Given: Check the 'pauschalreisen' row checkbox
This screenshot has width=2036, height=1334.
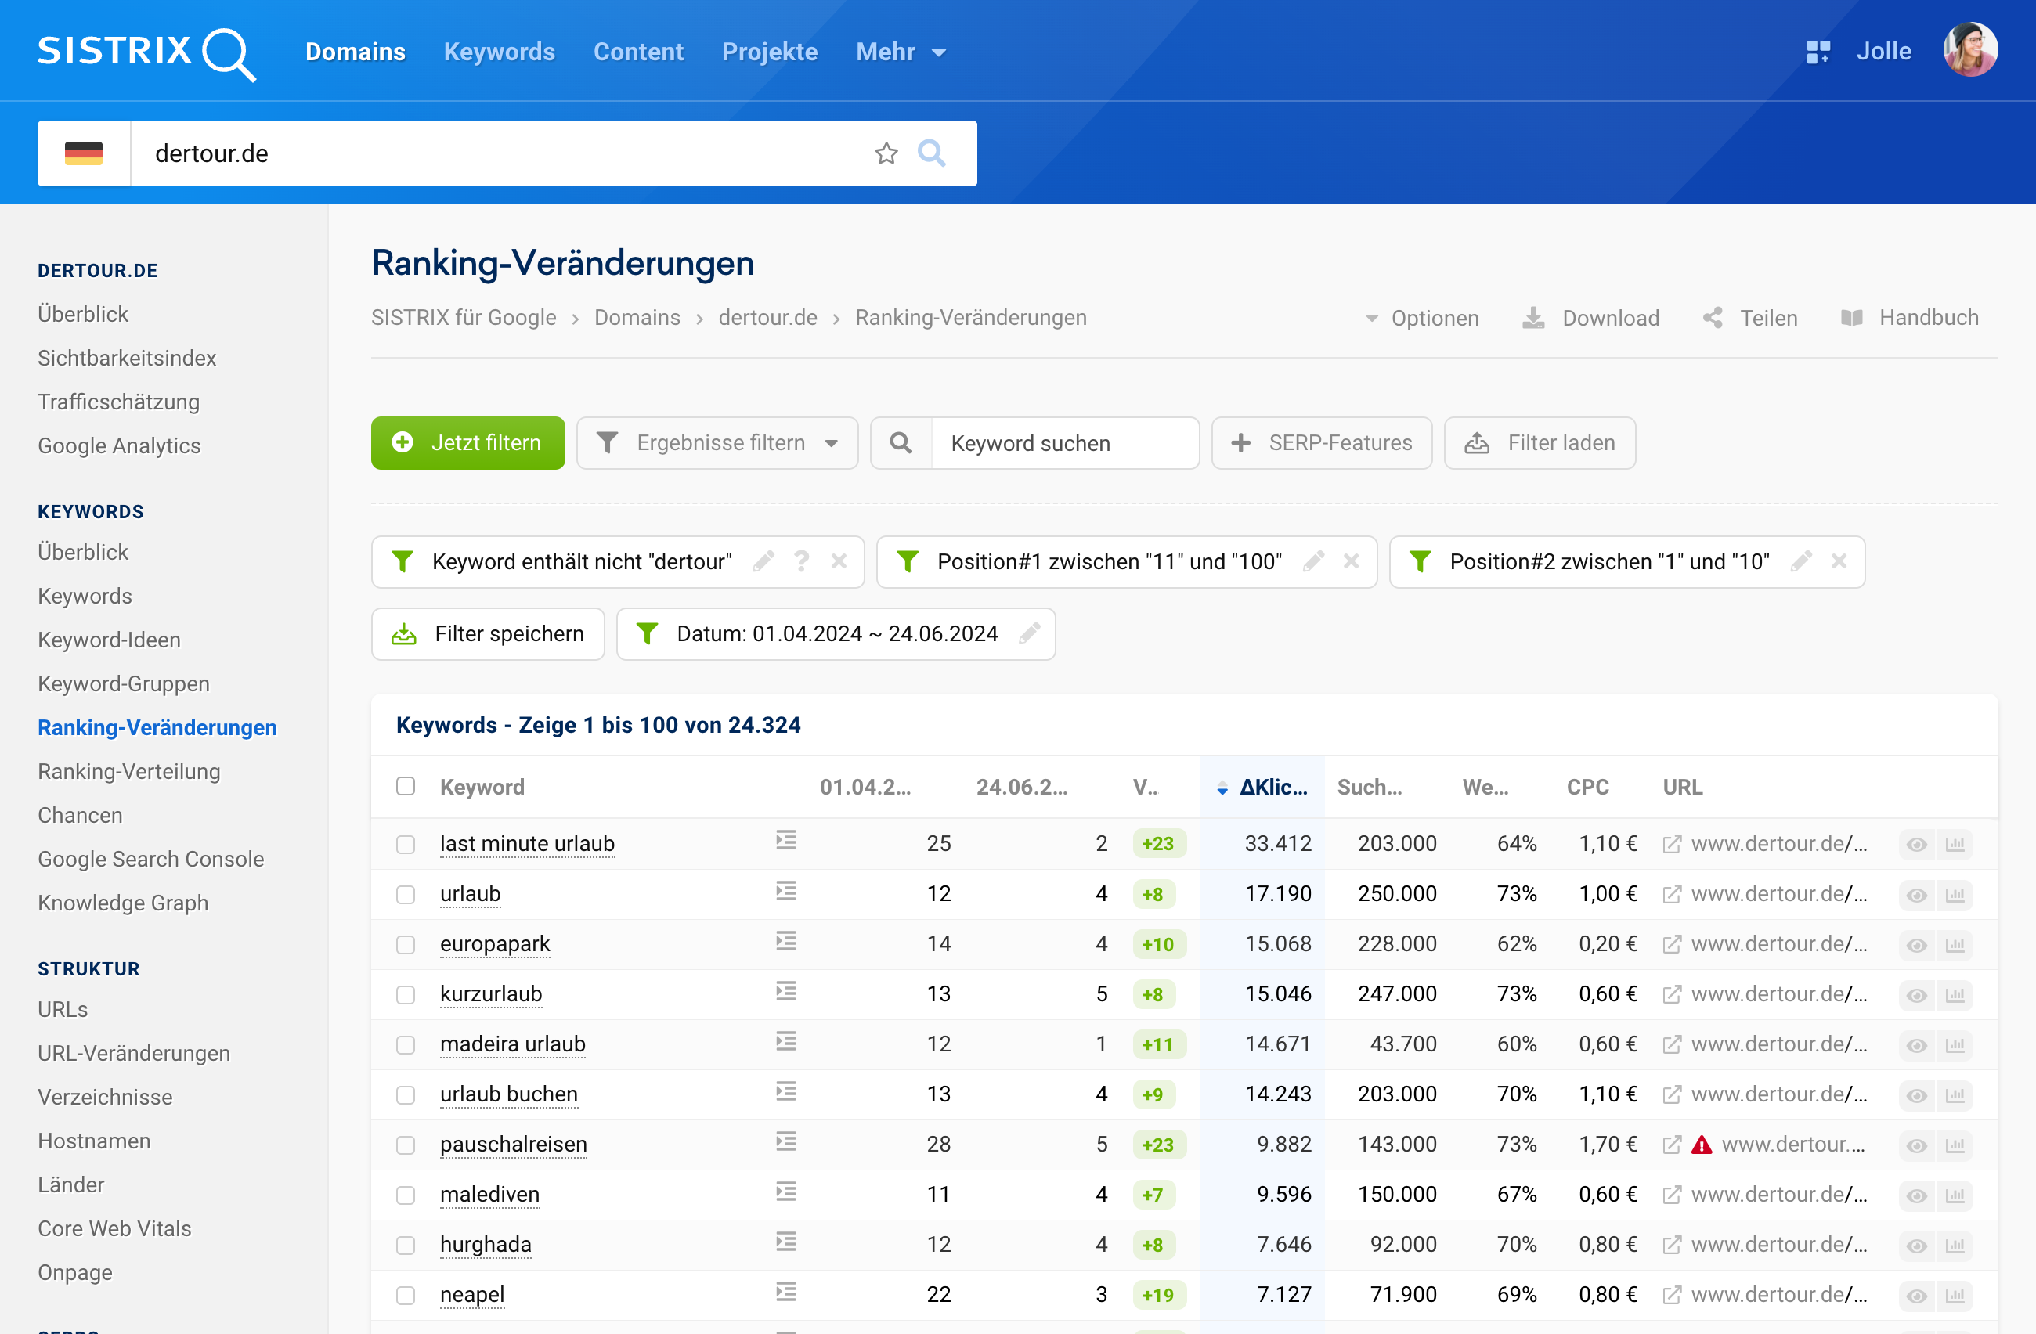Looking at the screenshot, I should [406, 1145].
